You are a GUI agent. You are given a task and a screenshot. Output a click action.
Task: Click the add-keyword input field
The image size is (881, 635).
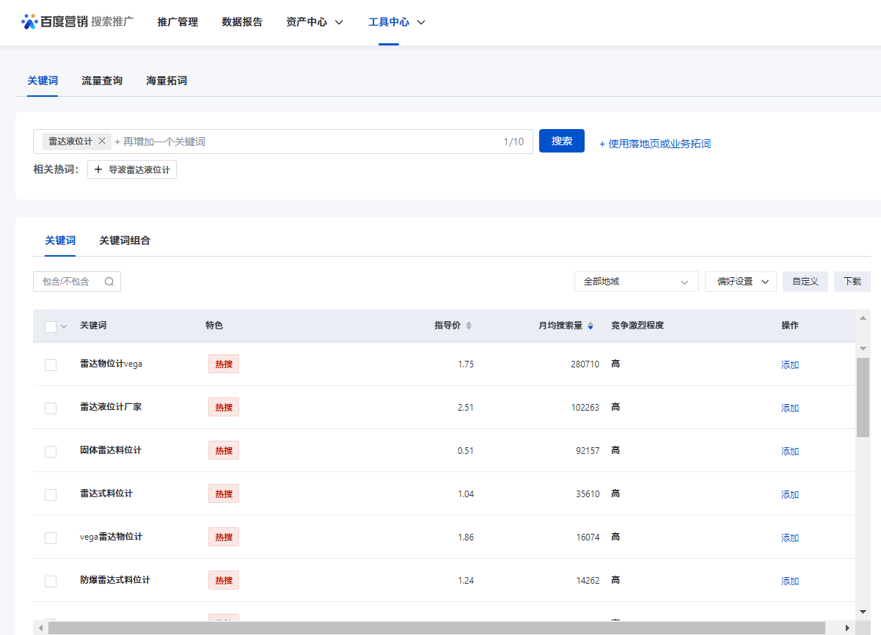coord(293,142)
